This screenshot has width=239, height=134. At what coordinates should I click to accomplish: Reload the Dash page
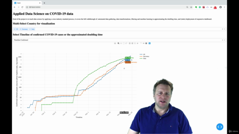click(x=22, y=7)
